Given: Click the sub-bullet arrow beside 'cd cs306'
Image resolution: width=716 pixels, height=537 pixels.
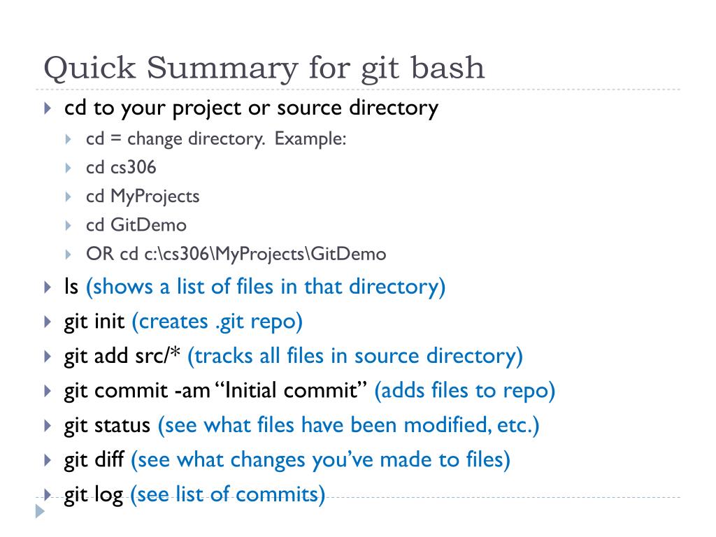Looking at the screenshot, I should click(x=68, y=168).
